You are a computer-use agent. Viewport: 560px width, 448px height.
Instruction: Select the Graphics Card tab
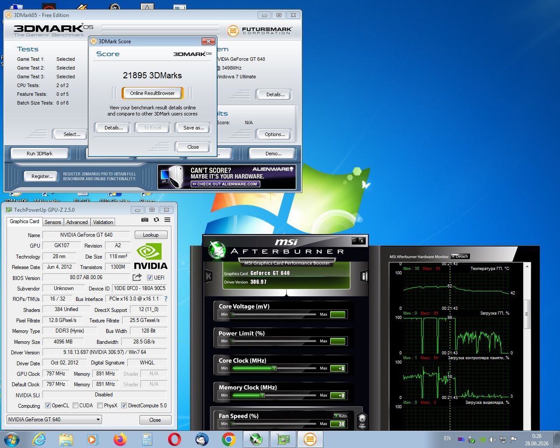24,221
